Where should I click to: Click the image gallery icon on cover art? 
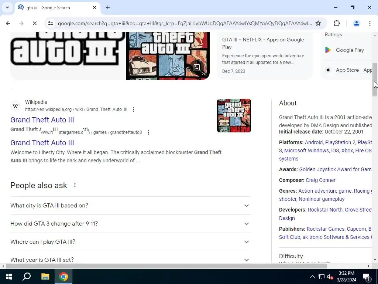197,67
